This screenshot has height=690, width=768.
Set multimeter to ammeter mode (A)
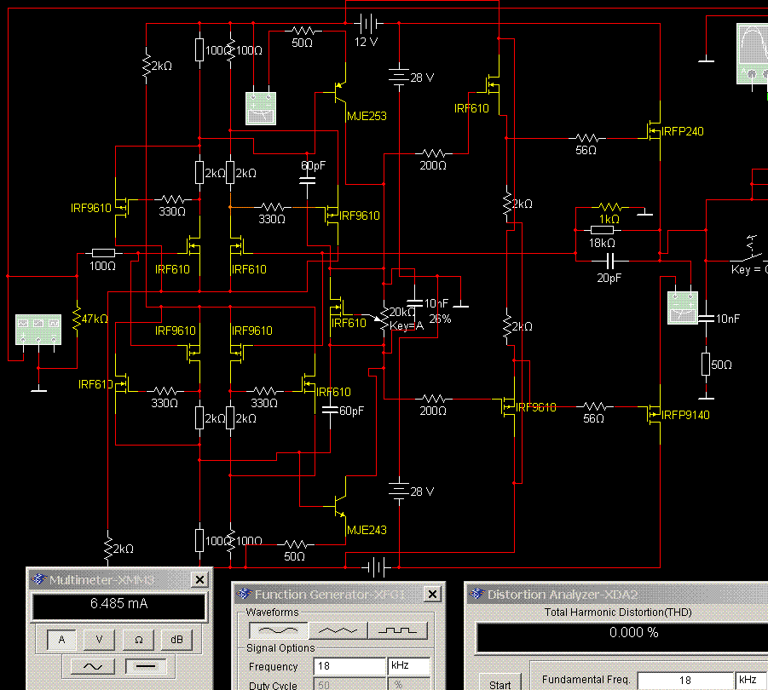point(61,639)
